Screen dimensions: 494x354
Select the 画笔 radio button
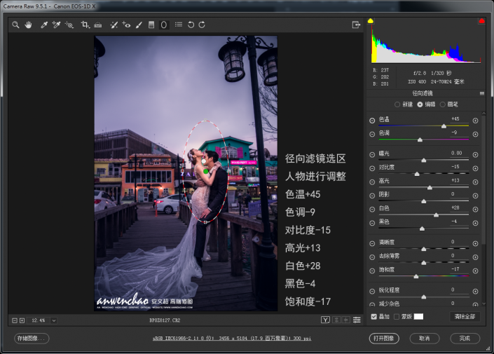coord(442,104)
